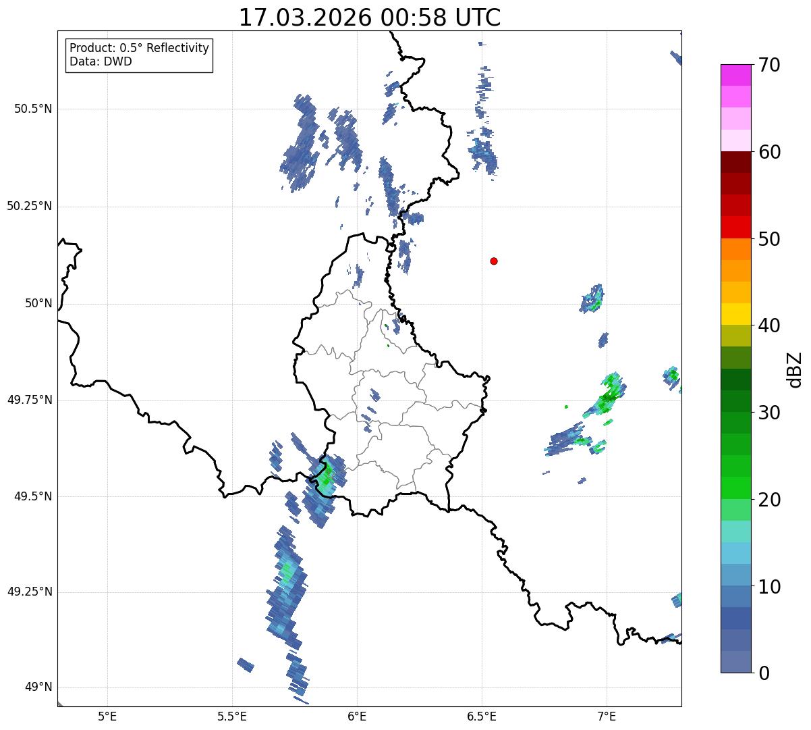Screen dimensions: 811x730
Task: Pick the yellow colorbar segment at 40
Action: [735, 314]
